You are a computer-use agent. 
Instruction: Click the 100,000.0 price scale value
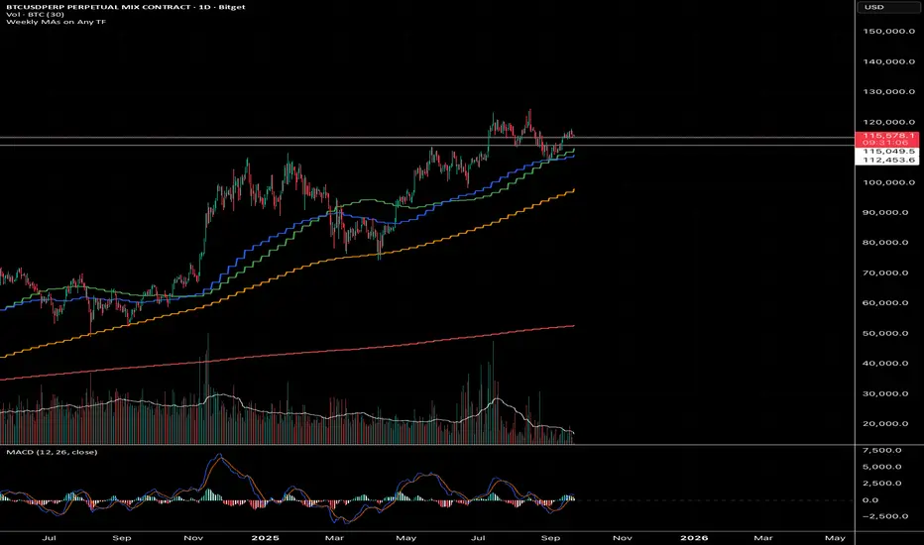[x=888, y=182]
